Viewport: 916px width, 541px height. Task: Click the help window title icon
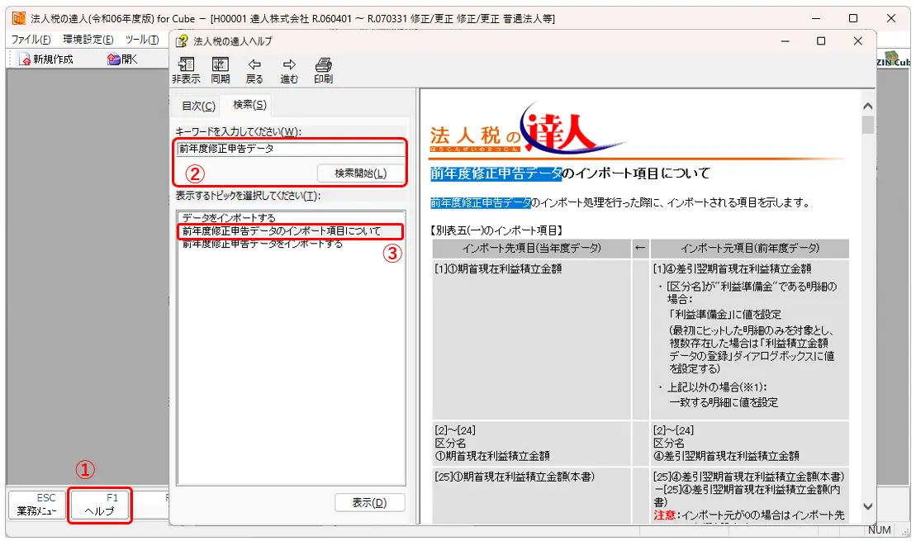click(182, 41)
